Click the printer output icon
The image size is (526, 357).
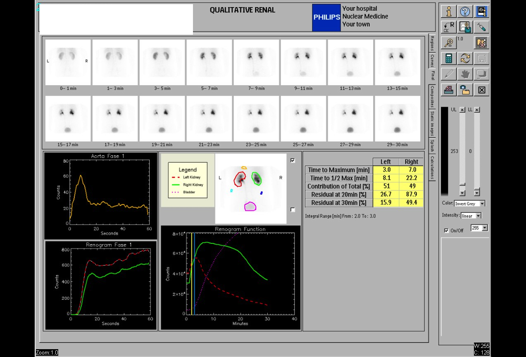click(449, 90)
